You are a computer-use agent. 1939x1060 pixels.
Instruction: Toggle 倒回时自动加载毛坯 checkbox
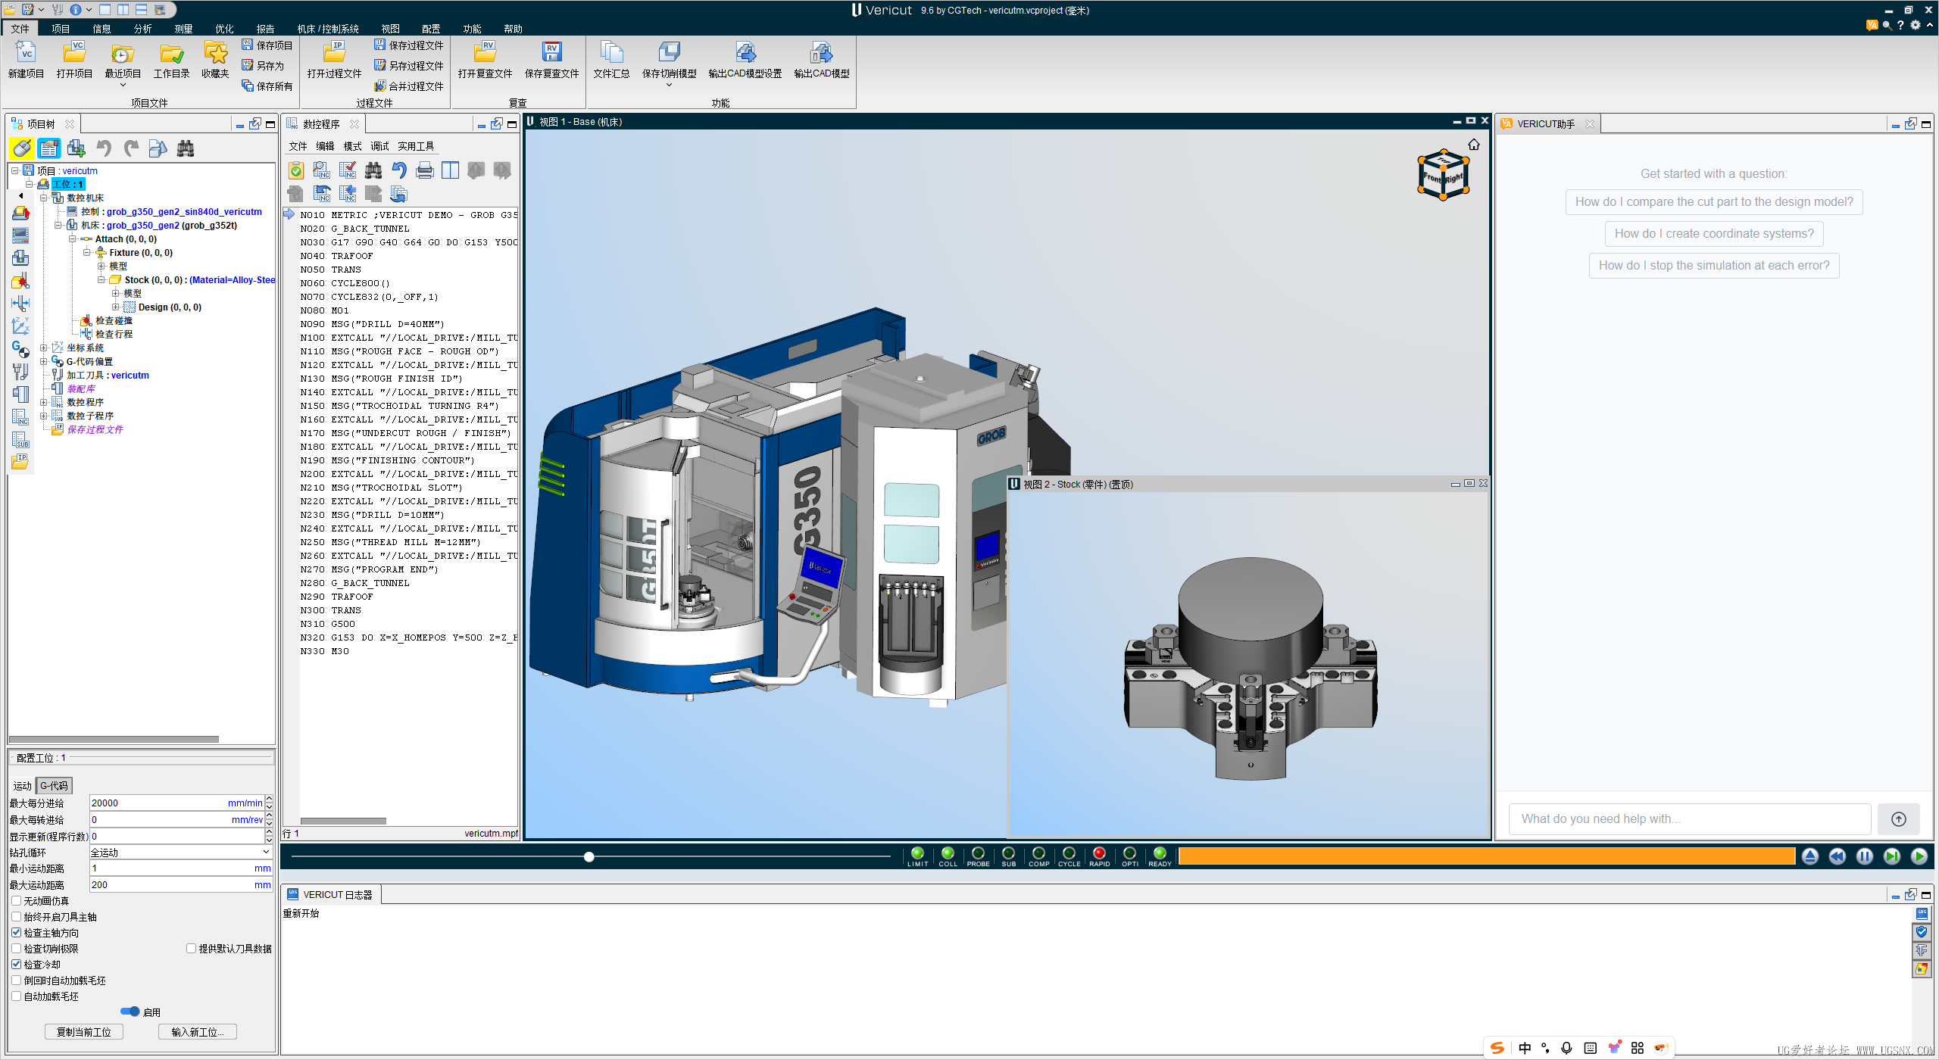(x=16, y=980)
